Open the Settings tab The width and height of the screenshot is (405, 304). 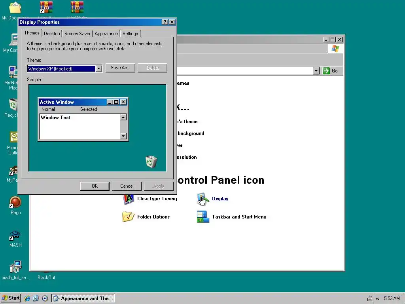click(130, 34)
